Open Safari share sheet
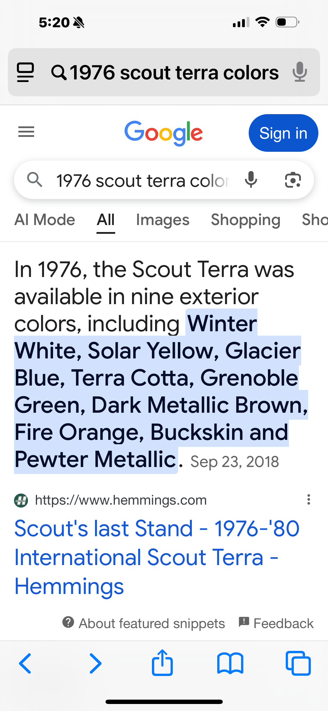This screenshot has height=711, width=328. [x=162, y=663]
